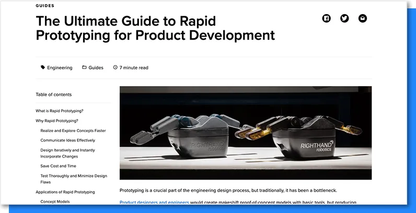416x213 pixels.
Task: Go to Test Thoroughly and Minimize Design Flaws
Action: pos(74,179)
